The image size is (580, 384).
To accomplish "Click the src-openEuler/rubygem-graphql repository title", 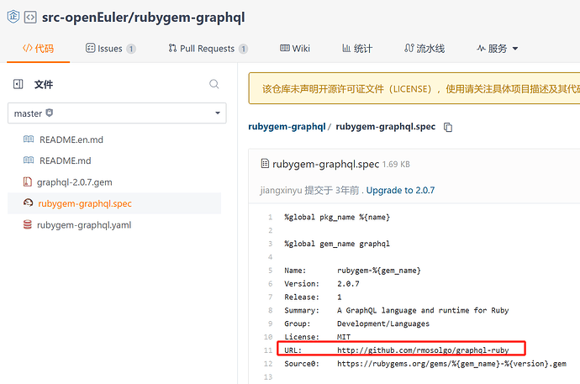I will pos(137,16).
